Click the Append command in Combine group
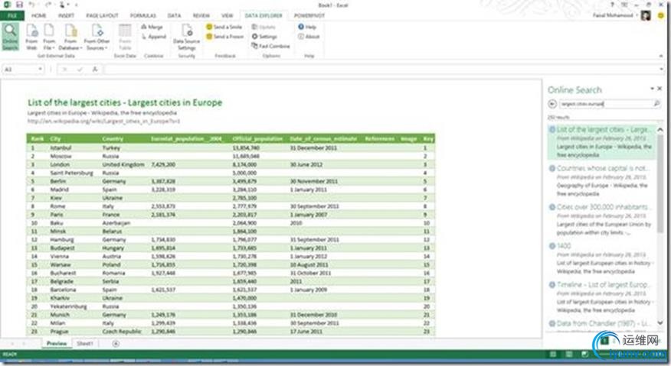 tap(154, 37)
